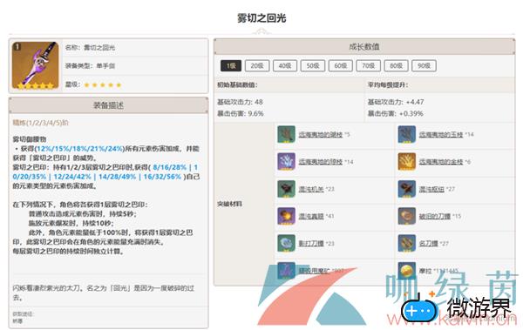Viewport: 523px width, 330px height.
Task: Switch to the 70级 level tab
Action: 368,65
